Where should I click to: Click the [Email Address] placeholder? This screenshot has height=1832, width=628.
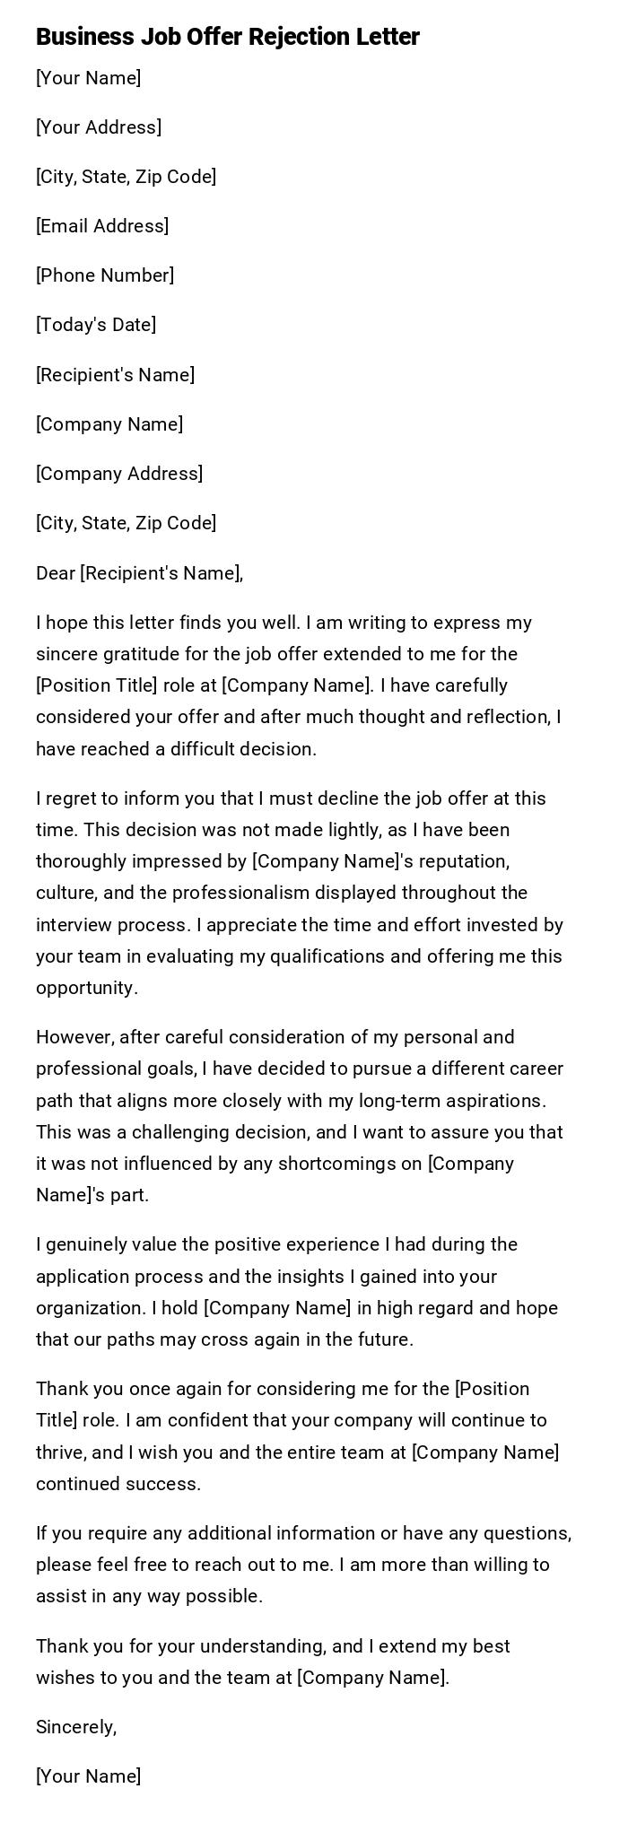102,226
